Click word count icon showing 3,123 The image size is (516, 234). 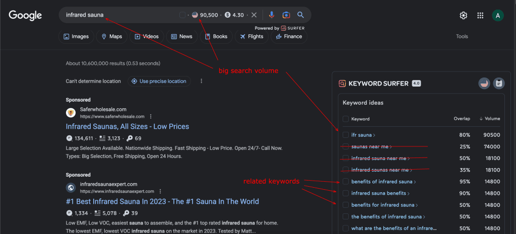pyautogui.click(x=102, y=138)
